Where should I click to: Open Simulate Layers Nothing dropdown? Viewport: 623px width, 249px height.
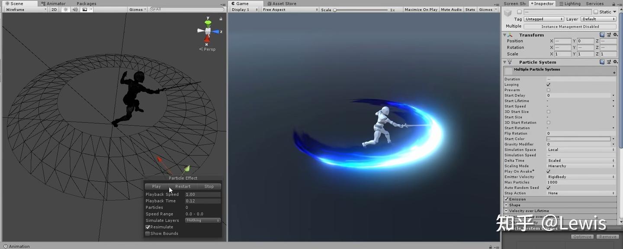tap(203, 220)
